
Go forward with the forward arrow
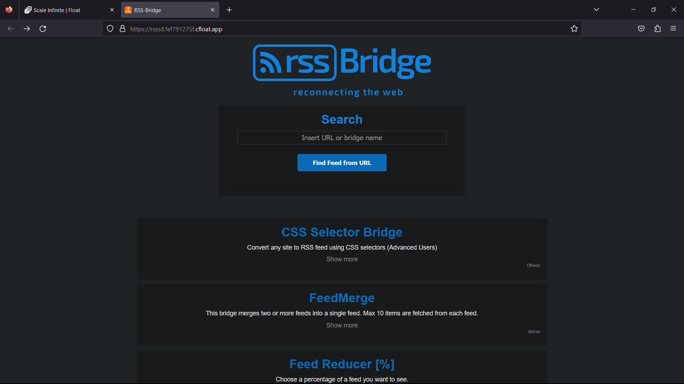pyautogui.click(x=27, y=29)
